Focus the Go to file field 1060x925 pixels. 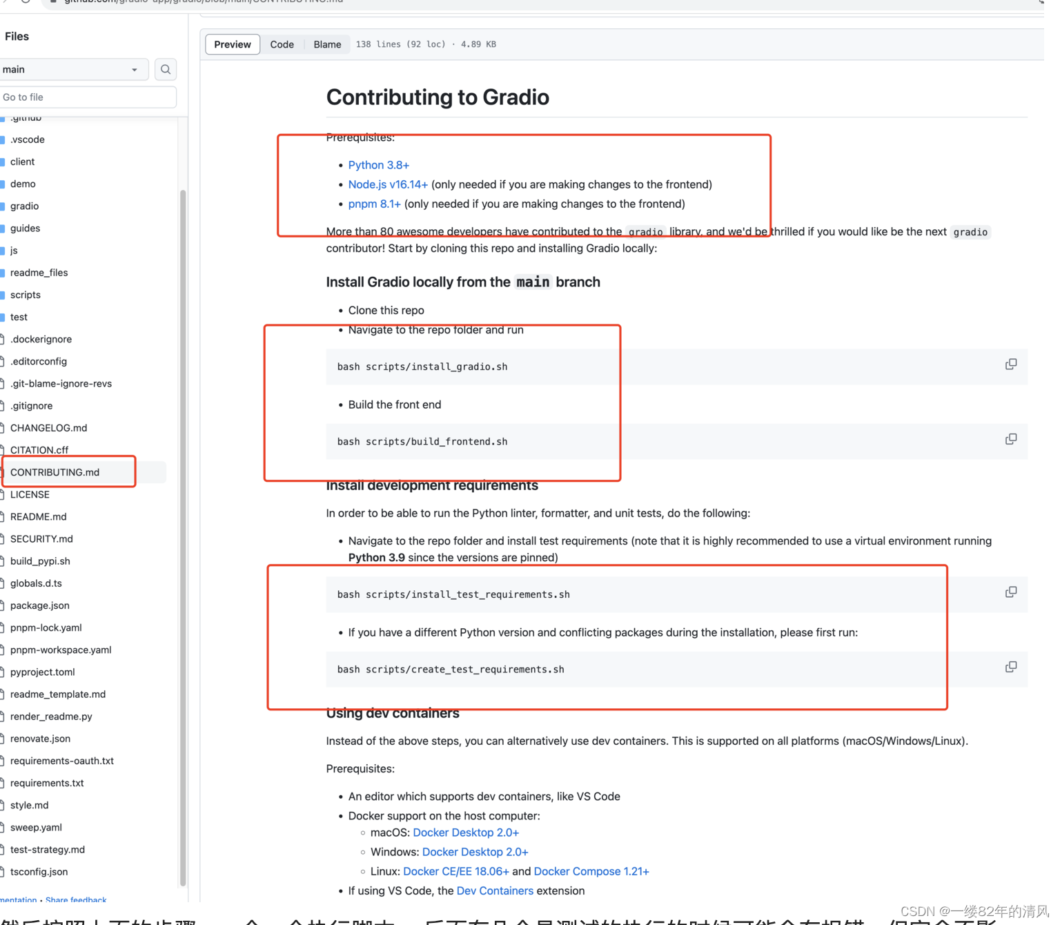[87, 97]
